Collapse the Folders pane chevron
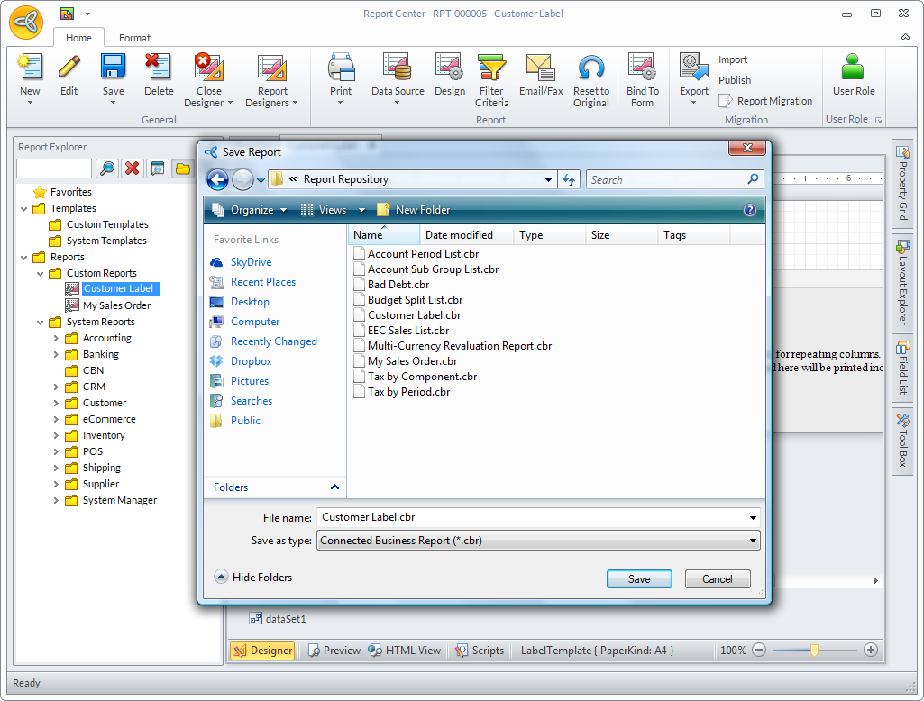Image resolution: width=924 pixels, height=701 pixels. [335, 487]
